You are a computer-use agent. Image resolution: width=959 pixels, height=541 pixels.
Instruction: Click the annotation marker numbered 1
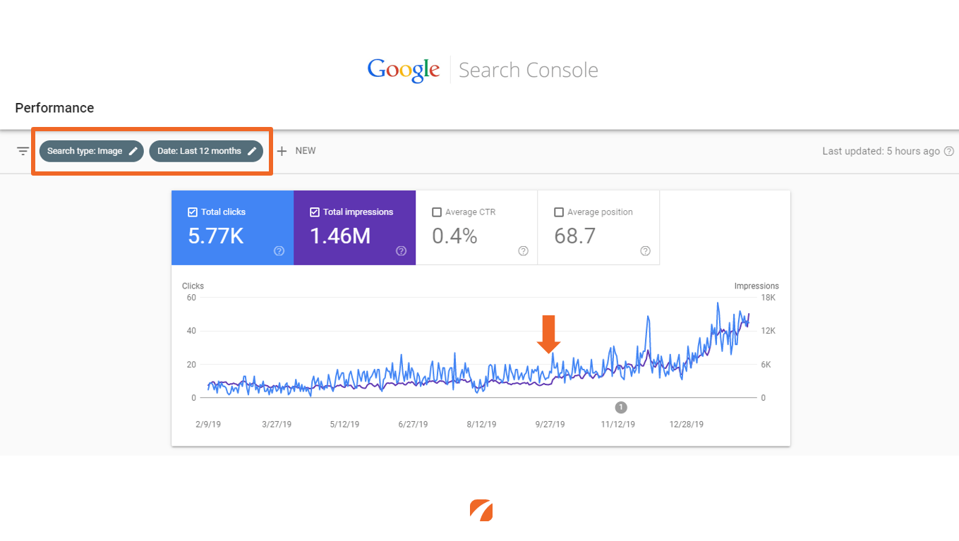(x=621, y=407)
